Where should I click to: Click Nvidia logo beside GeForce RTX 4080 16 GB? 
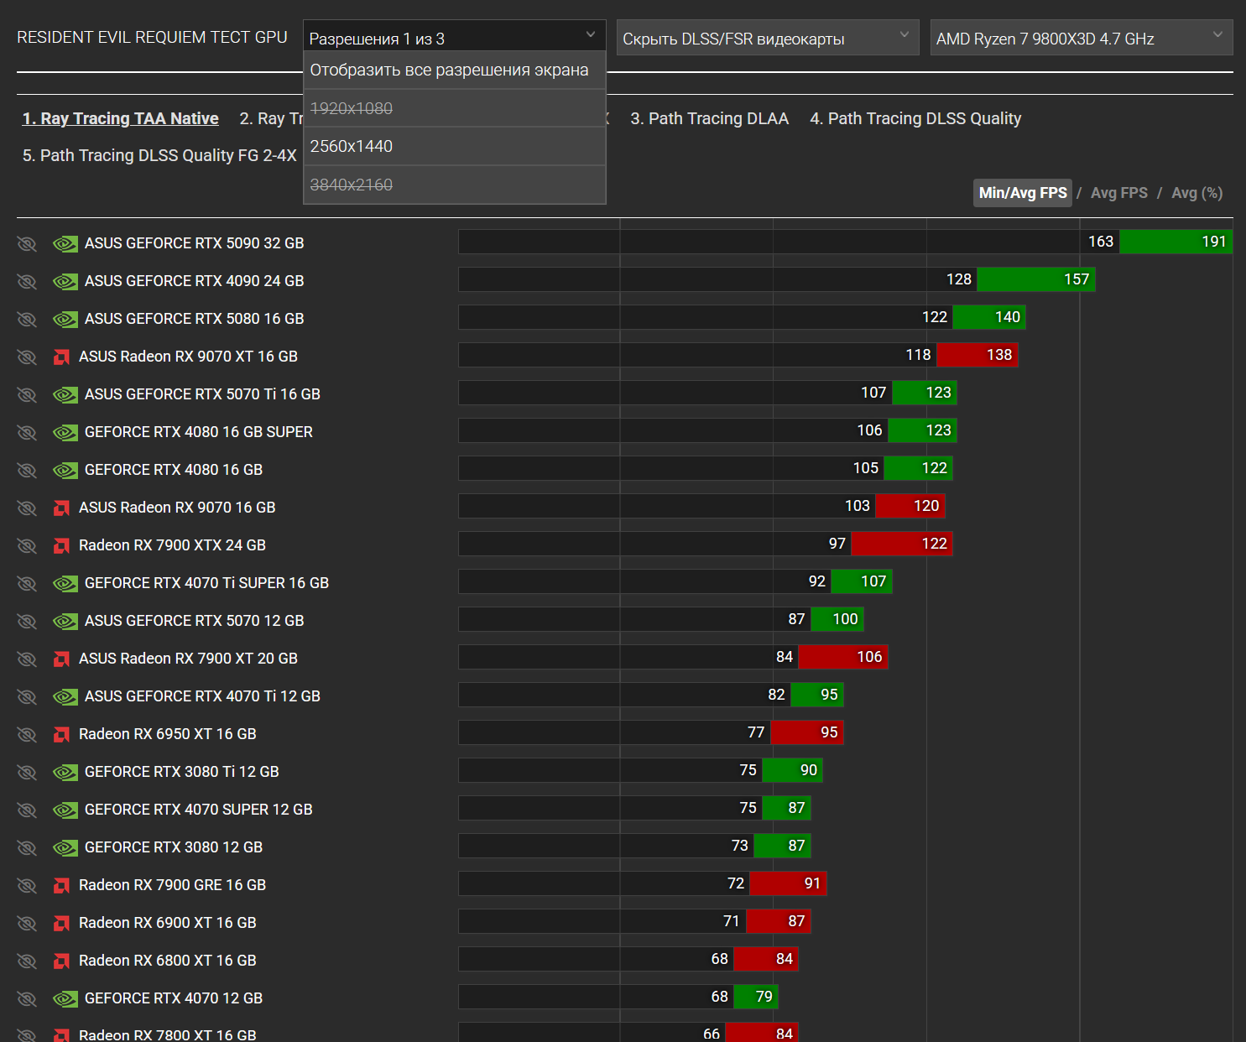tap(65, 470)
